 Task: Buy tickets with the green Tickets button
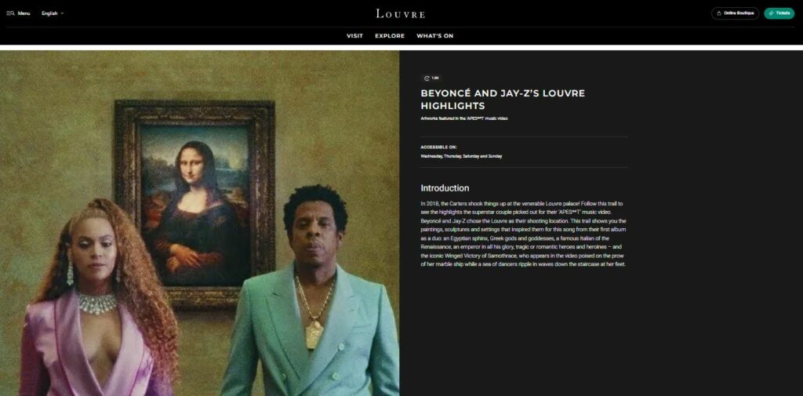click(x=779, y=13)
